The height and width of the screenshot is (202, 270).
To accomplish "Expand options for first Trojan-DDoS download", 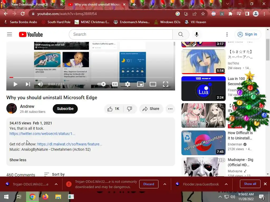I will pyautogui.click(x=56, y=184).
